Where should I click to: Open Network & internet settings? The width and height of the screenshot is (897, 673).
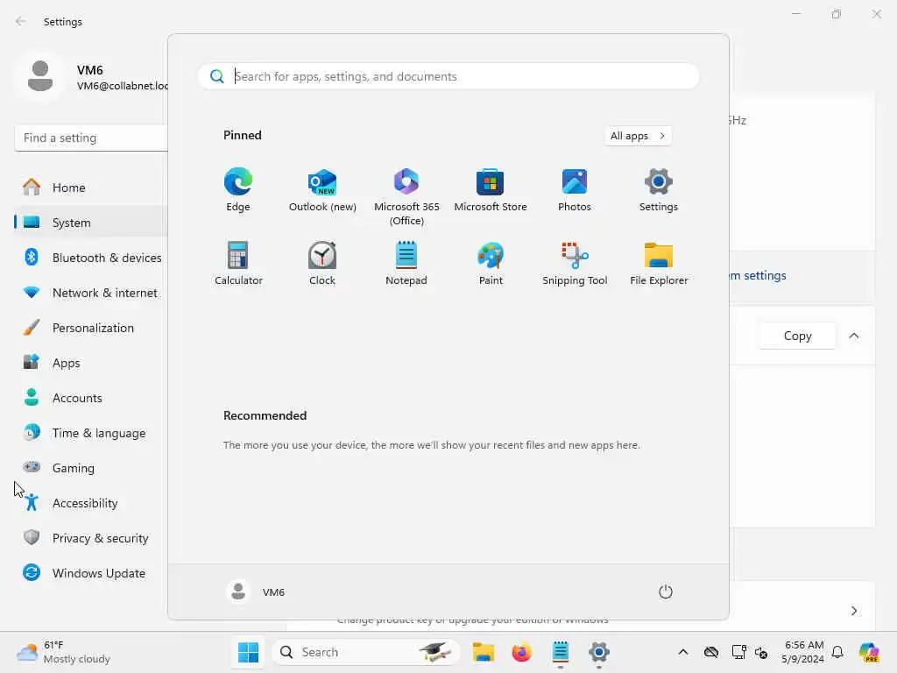click(91, 293)
